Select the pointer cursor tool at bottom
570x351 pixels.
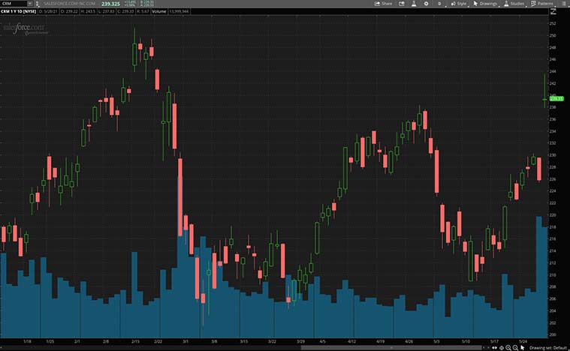[523, 348]
